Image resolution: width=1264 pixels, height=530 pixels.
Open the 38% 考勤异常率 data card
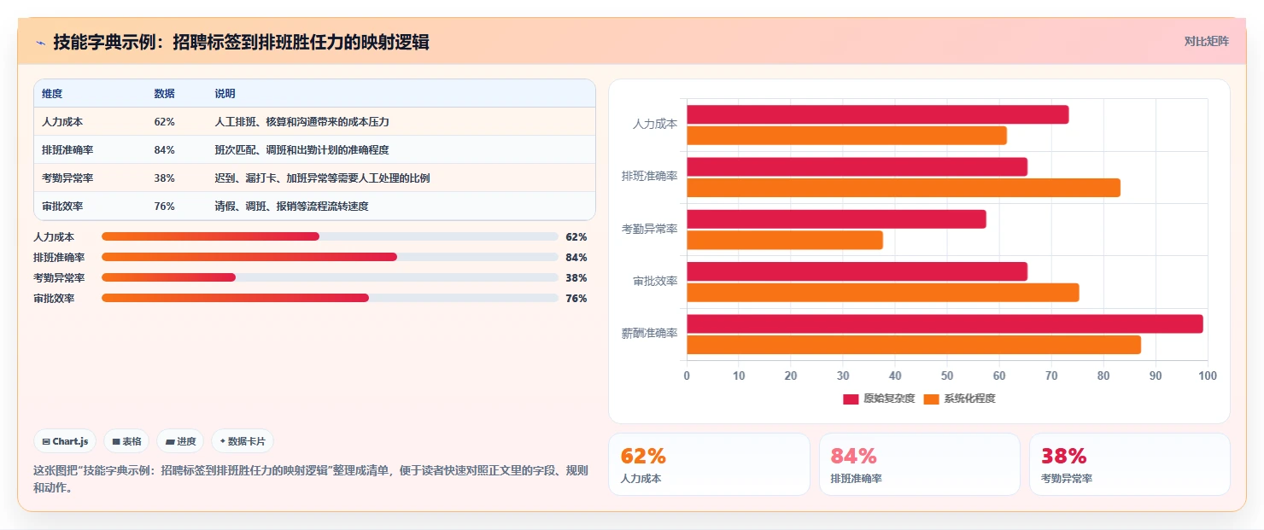pos(1129,464)
